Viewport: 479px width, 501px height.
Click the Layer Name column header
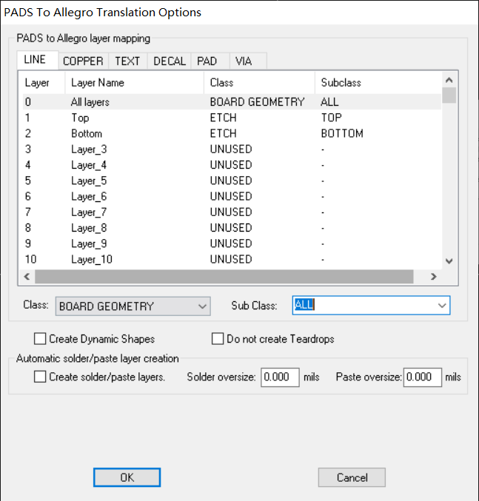coord(135,83)
